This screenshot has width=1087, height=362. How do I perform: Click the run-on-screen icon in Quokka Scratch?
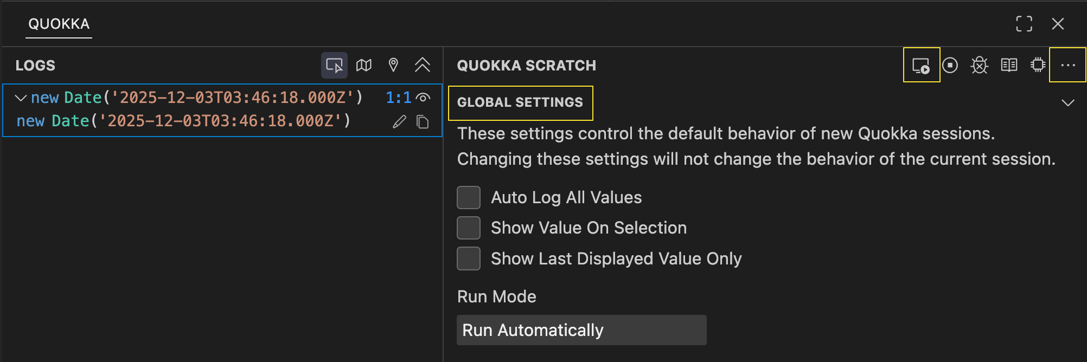pos(921,66)
